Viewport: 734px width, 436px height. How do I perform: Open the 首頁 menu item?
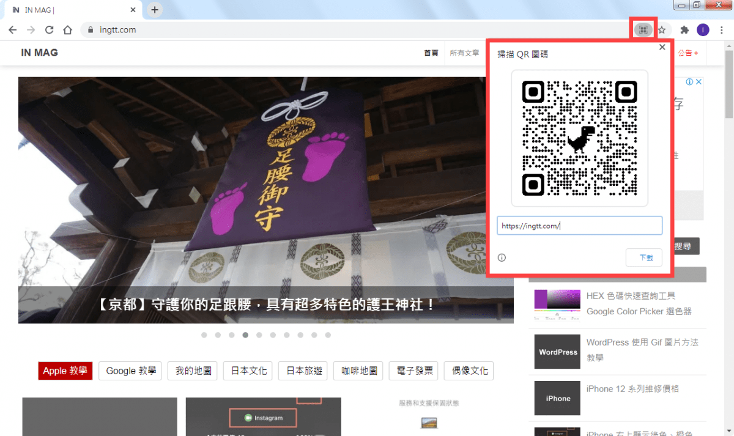(431, 53)
